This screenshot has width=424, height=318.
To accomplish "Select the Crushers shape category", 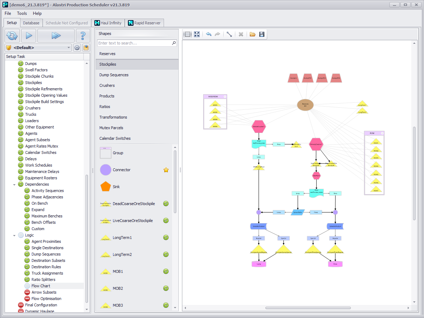I will pyautogui.click(x=107, y=85).
